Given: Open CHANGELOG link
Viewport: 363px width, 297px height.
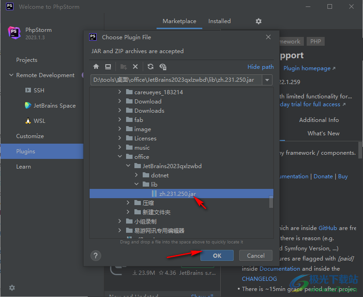Looking at the screenshot, I should 259,279.
